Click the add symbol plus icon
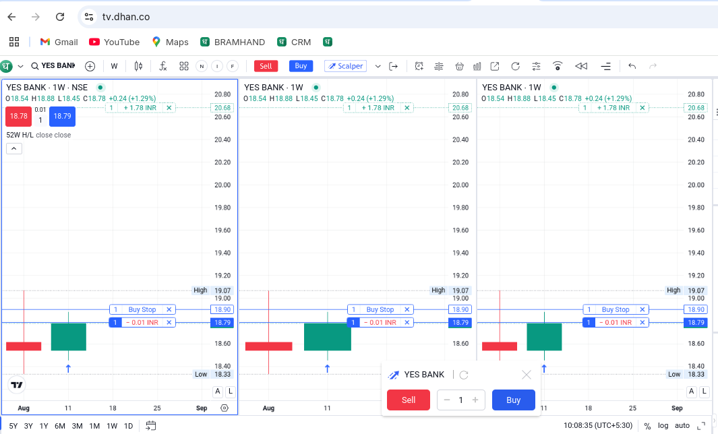718x434 pixels. pyautogui.click(x=90, y=66)
